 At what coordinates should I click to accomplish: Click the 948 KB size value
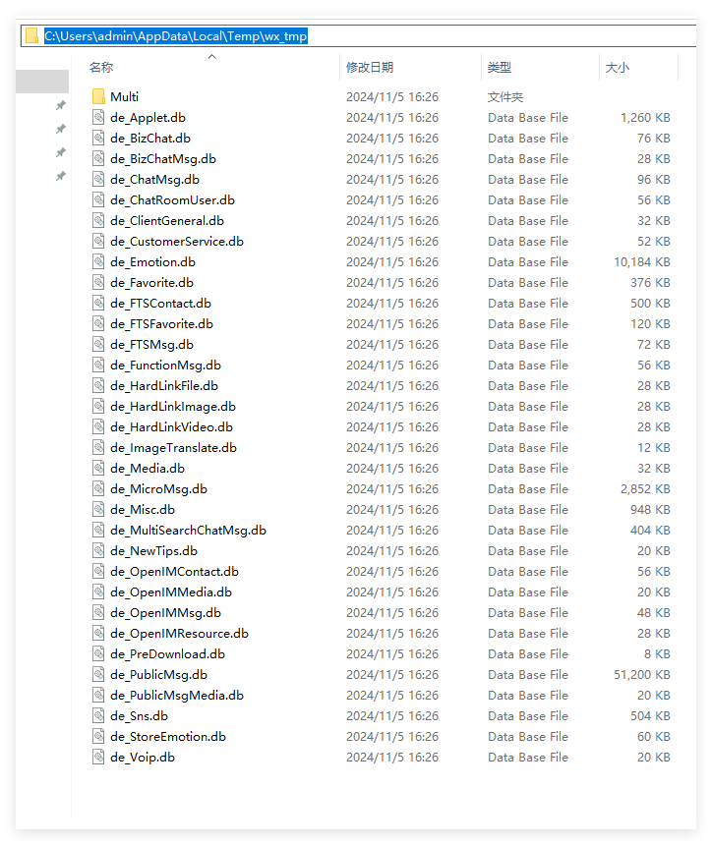(x=650, y=509)
